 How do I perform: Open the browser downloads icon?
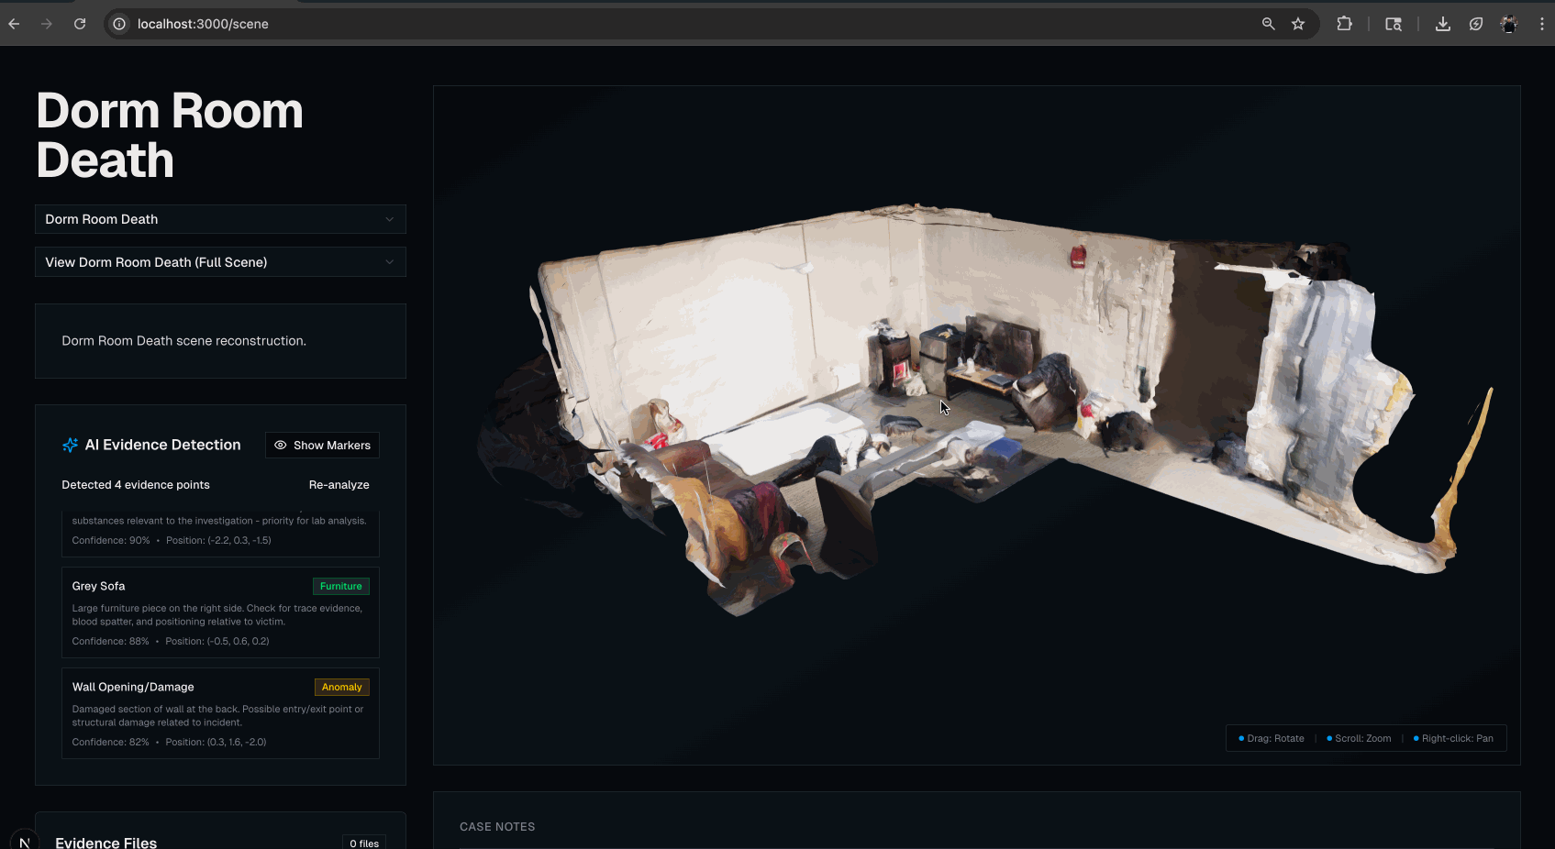pyautogui.click(x=1442, y=24)
